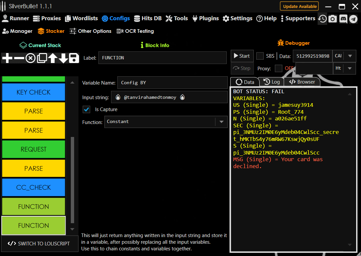Enable the SBS checkbox
The width and height of the screenshot is (361, 256).
[260, 56]
